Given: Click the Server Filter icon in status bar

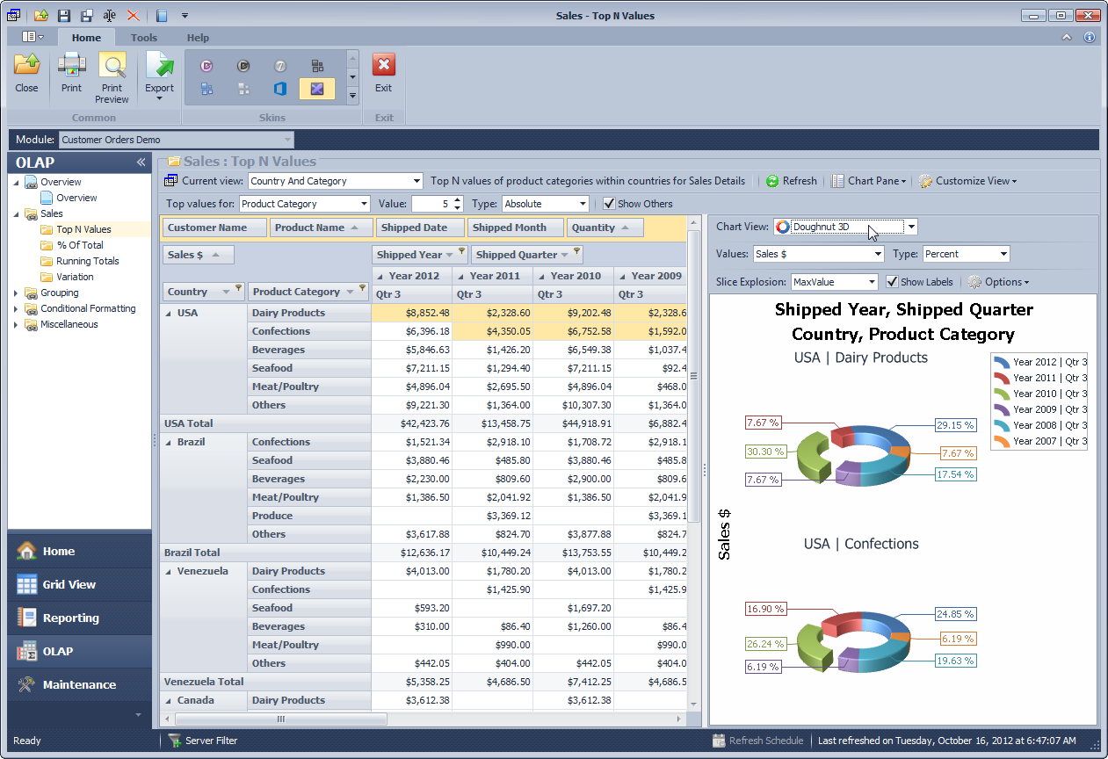Looking at the screenshot, I should (174, 741).
